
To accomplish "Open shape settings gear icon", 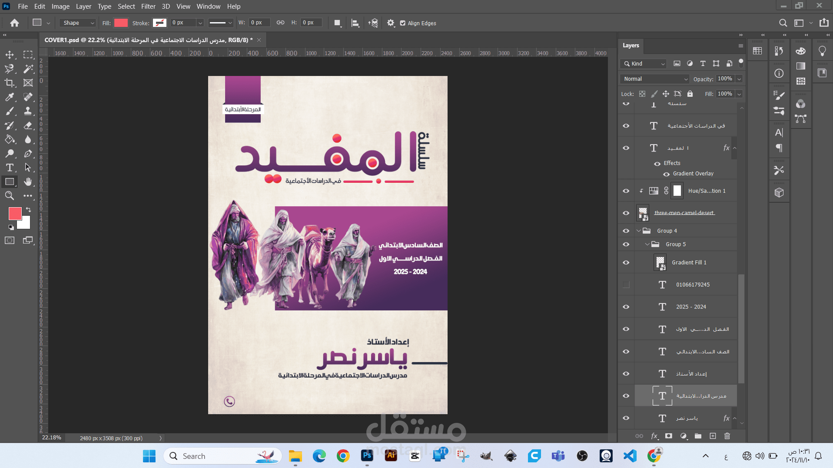I will pos(391,23).
